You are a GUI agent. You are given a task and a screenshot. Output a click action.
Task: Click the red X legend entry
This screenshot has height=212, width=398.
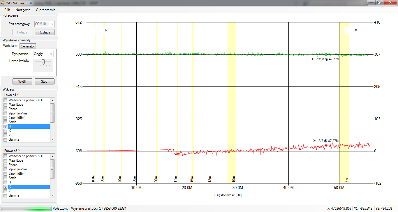point(352,30)
